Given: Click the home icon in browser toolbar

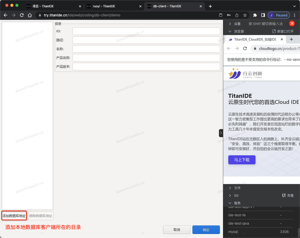Looking at the screenshot, I should coord(30,15).
